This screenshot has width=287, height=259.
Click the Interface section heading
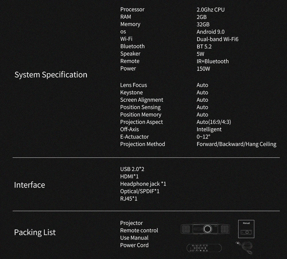point(30,185)
